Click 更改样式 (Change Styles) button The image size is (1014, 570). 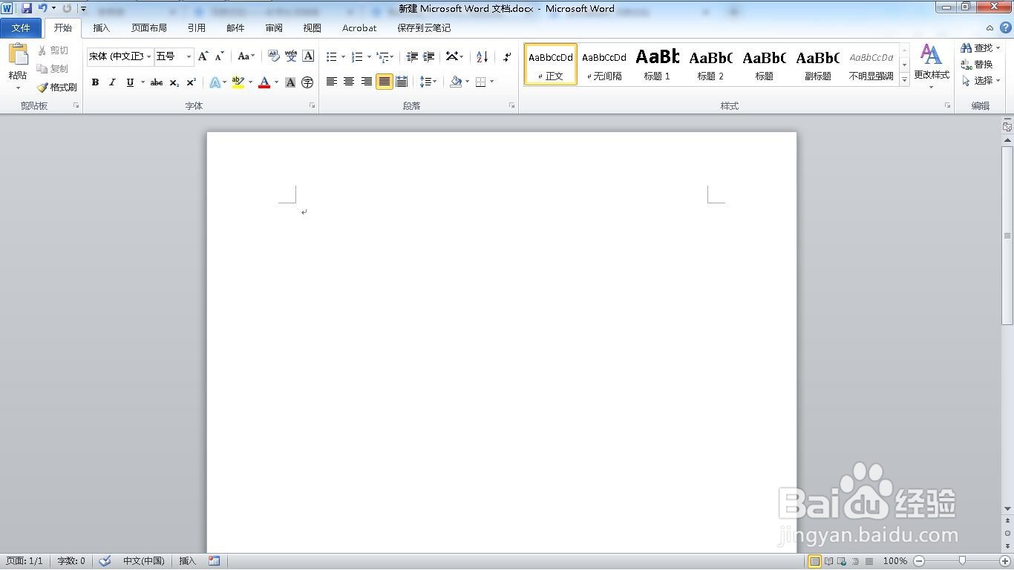[932, 66]
